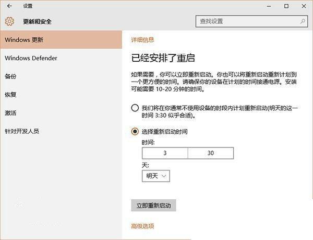Open Windows Defender settings

[61, 58]
